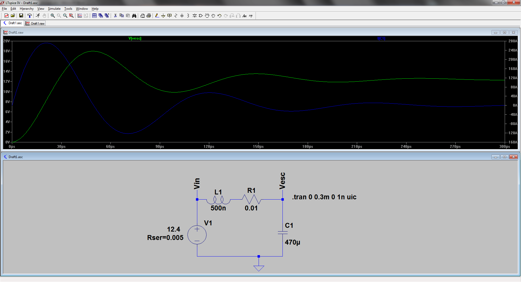Screen dimensions: 521x282
Task: Open Print Setup icon
Action: (x=142, y=16)
